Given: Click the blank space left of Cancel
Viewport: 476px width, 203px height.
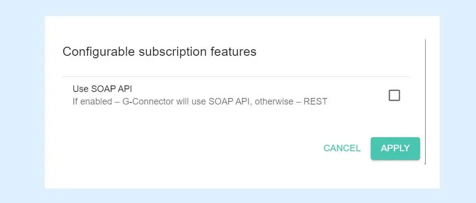Looking at the screenshot, I should click(x=201, y=148).
